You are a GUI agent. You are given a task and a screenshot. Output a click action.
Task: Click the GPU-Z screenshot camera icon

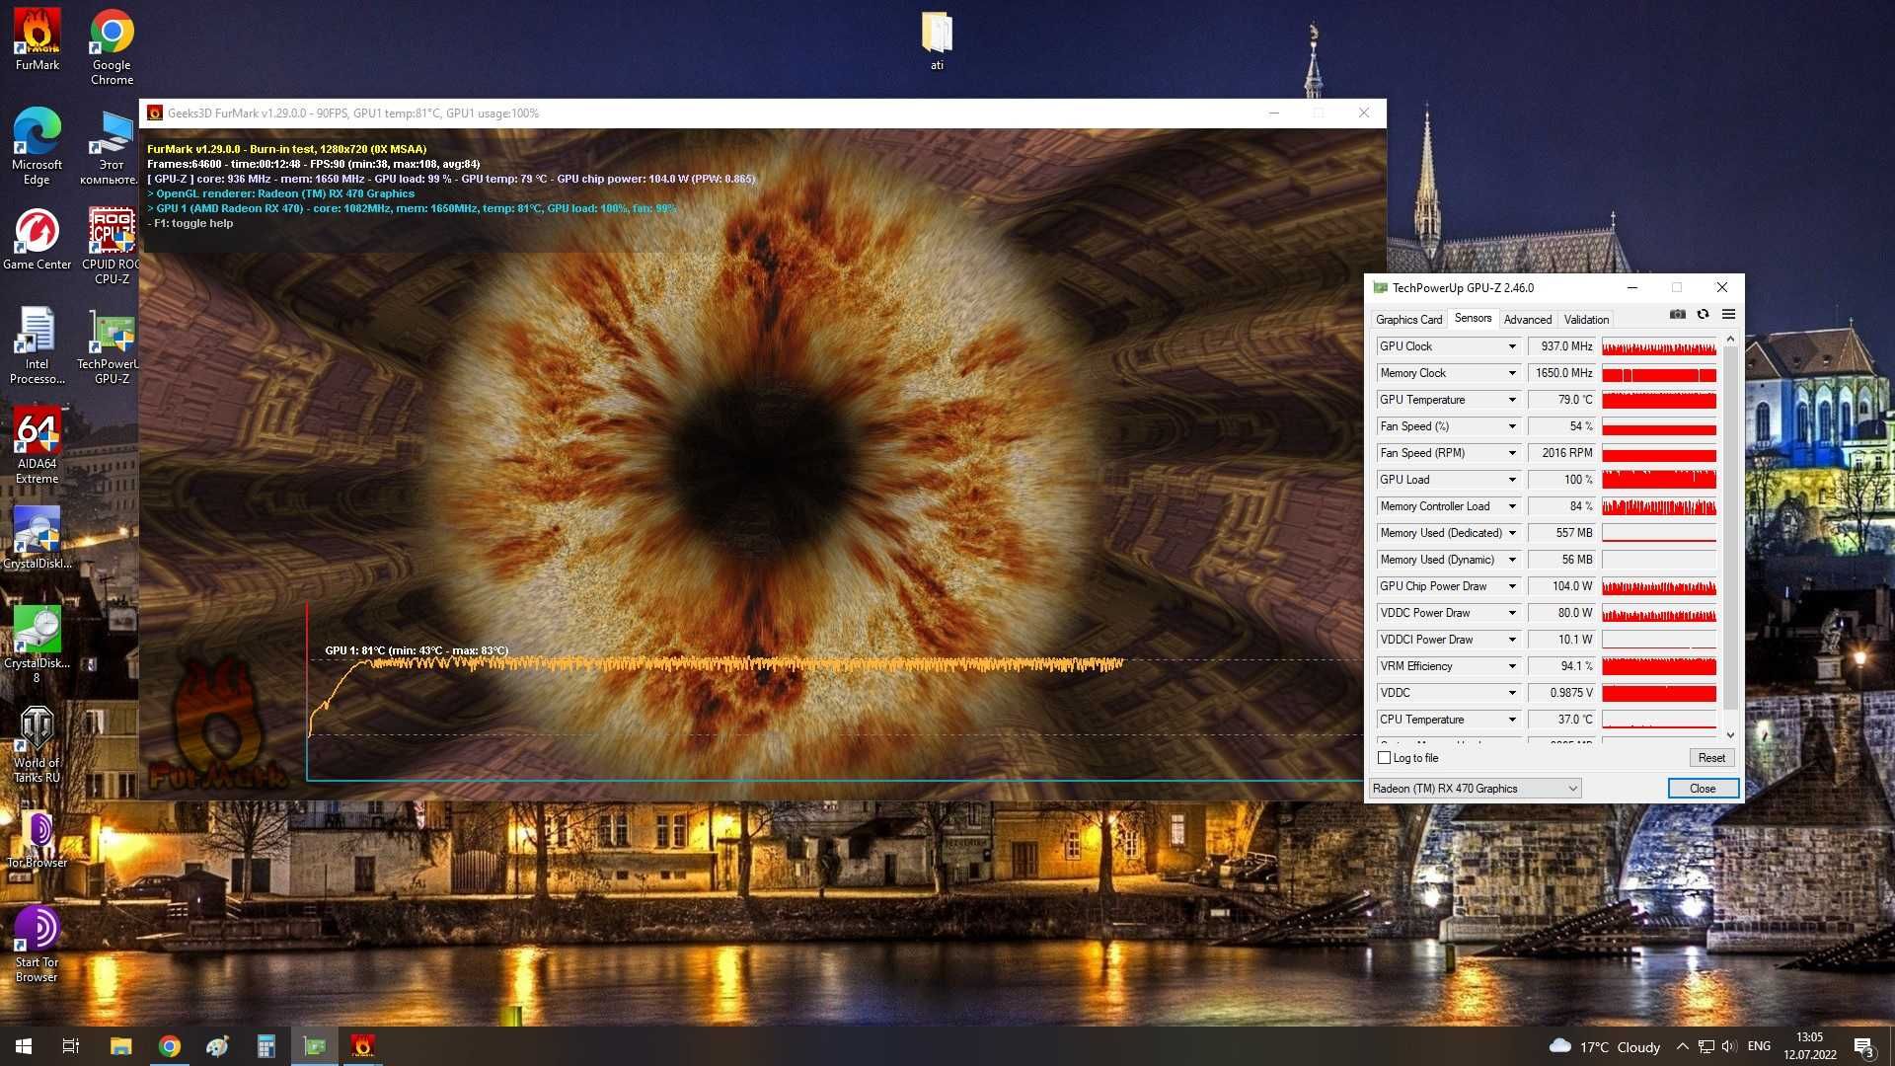coord(1677,315)
